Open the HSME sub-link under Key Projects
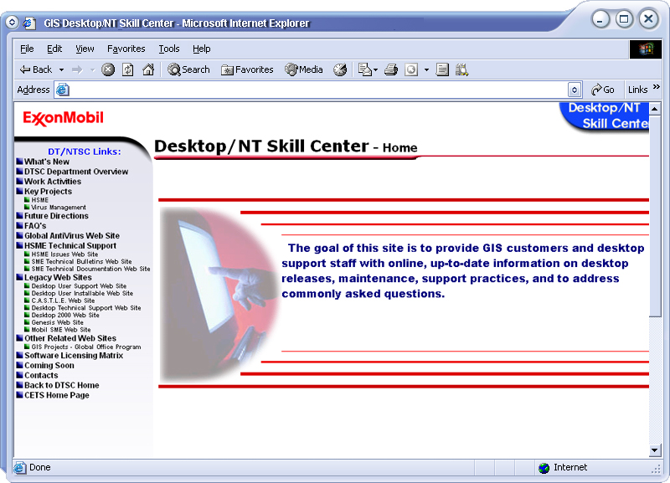The image size is (670, 483). (x=40, y=200)
